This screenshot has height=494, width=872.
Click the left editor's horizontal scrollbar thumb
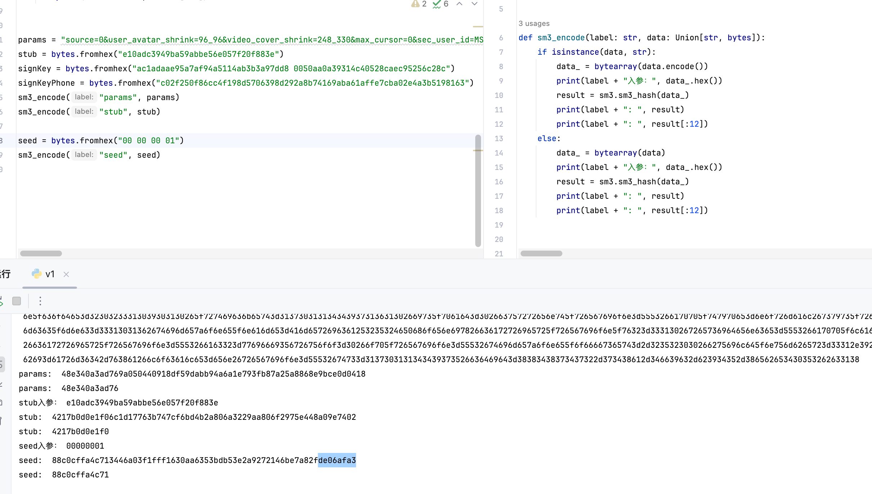(41, 253)
